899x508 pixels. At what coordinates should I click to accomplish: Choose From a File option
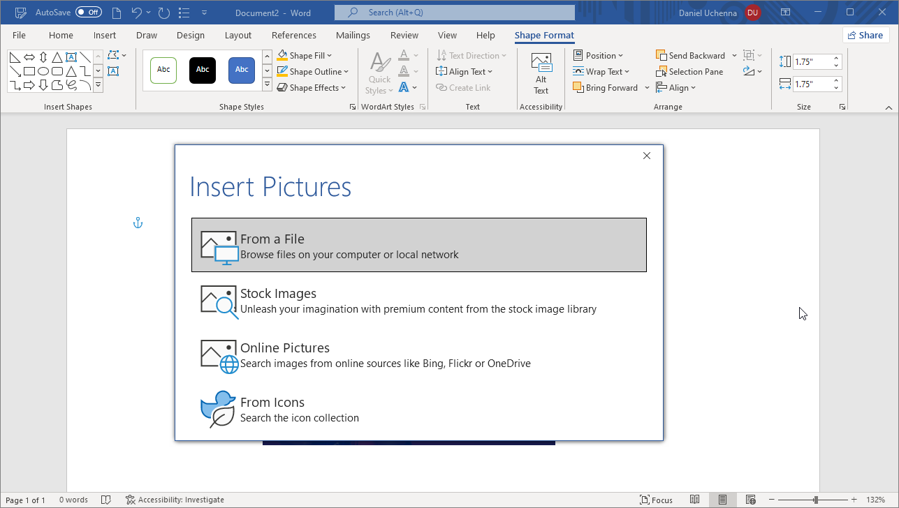(418, 245)
